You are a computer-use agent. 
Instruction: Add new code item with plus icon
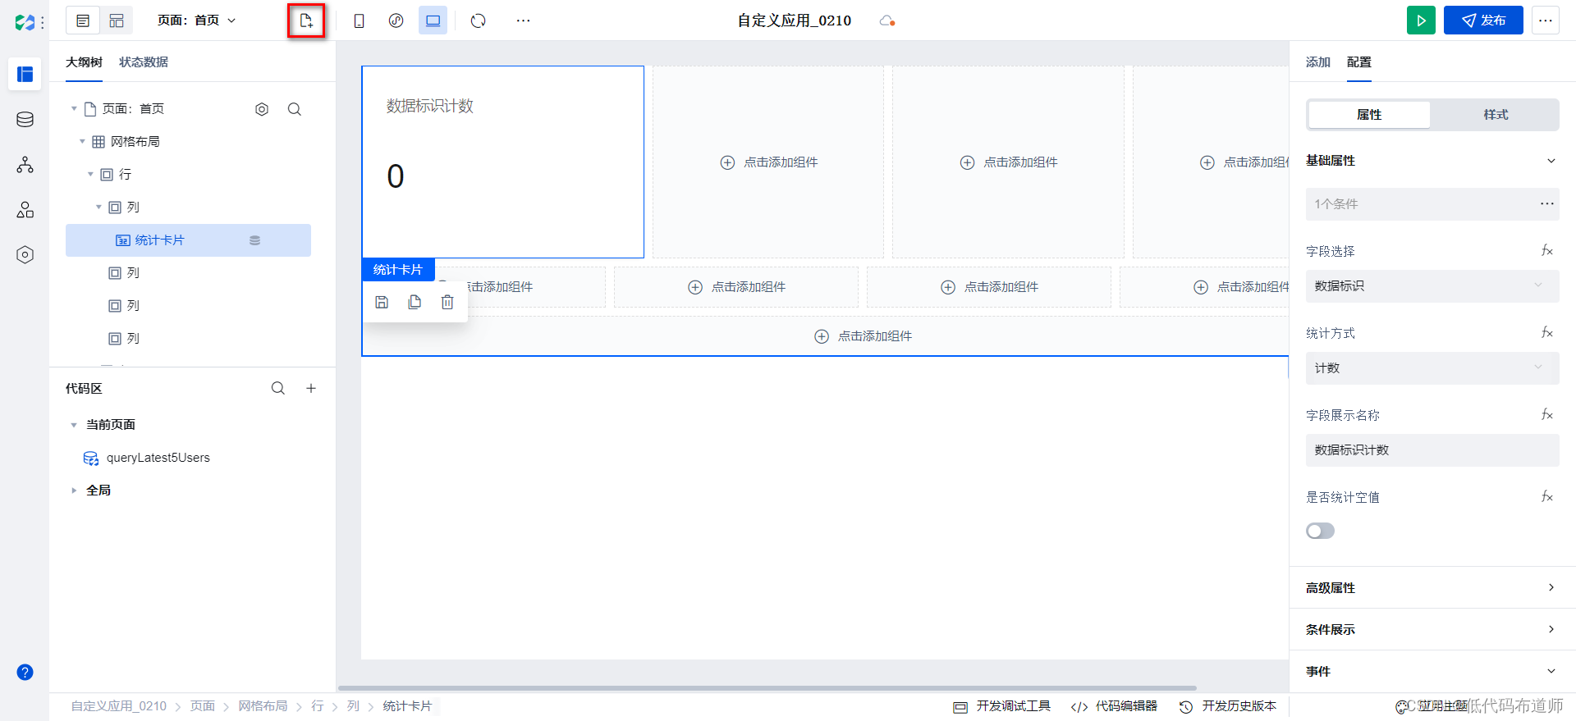311,388
